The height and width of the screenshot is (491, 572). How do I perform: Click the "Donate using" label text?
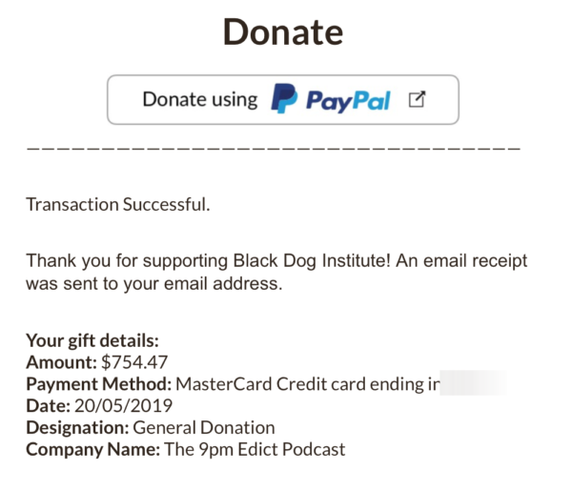(200, 99)
